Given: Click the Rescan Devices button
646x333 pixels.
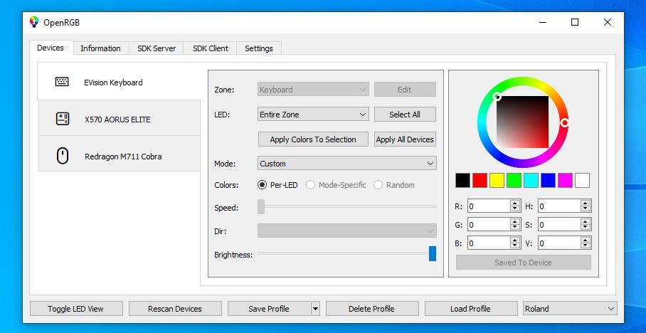Looking at the screenshot, I should point(175,309).
